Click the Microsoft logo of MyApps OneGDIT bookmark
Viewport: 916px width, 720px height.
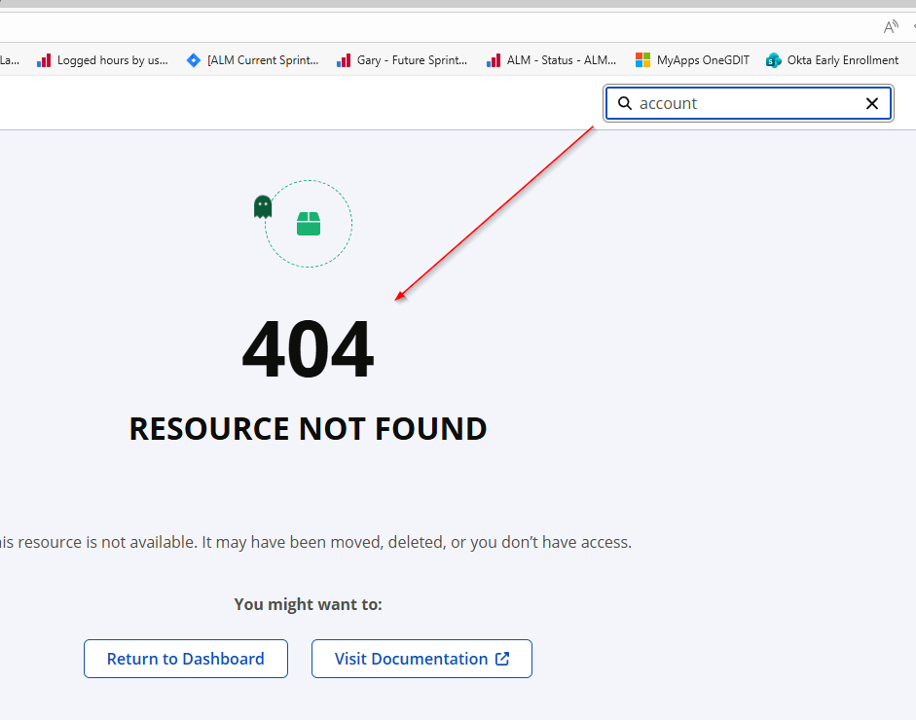click(x=642, y=60)
